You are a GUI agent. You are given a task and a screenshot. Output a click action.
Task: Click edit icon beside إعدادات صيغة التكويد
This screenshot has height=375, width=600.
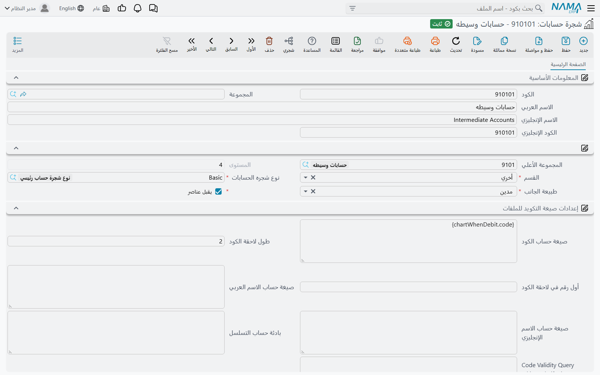click(585, 208)
